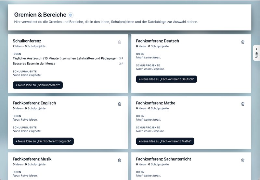The height and width of the screenshot is (180, 260).
Task: Open idea 'Täglicher Austausch (15 Minuten)'
Action: coord(65,58)
